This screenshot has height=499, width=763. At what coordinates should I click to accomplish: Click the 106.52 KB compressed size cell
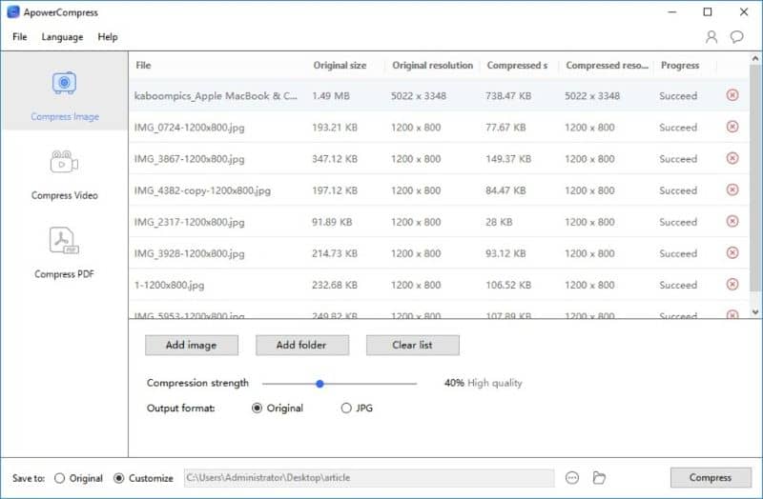[508, 285]
